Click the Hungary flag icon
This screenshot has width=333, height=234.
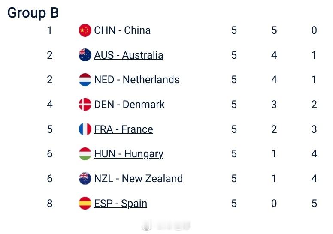tap(85, 154)
